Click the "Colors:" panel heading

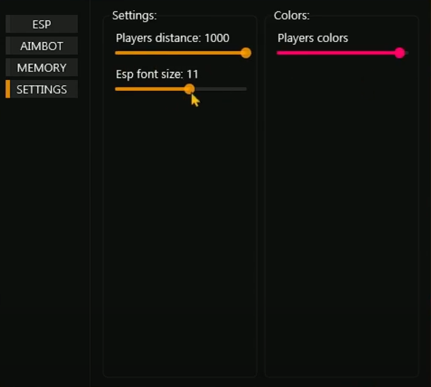click(291, 15)
